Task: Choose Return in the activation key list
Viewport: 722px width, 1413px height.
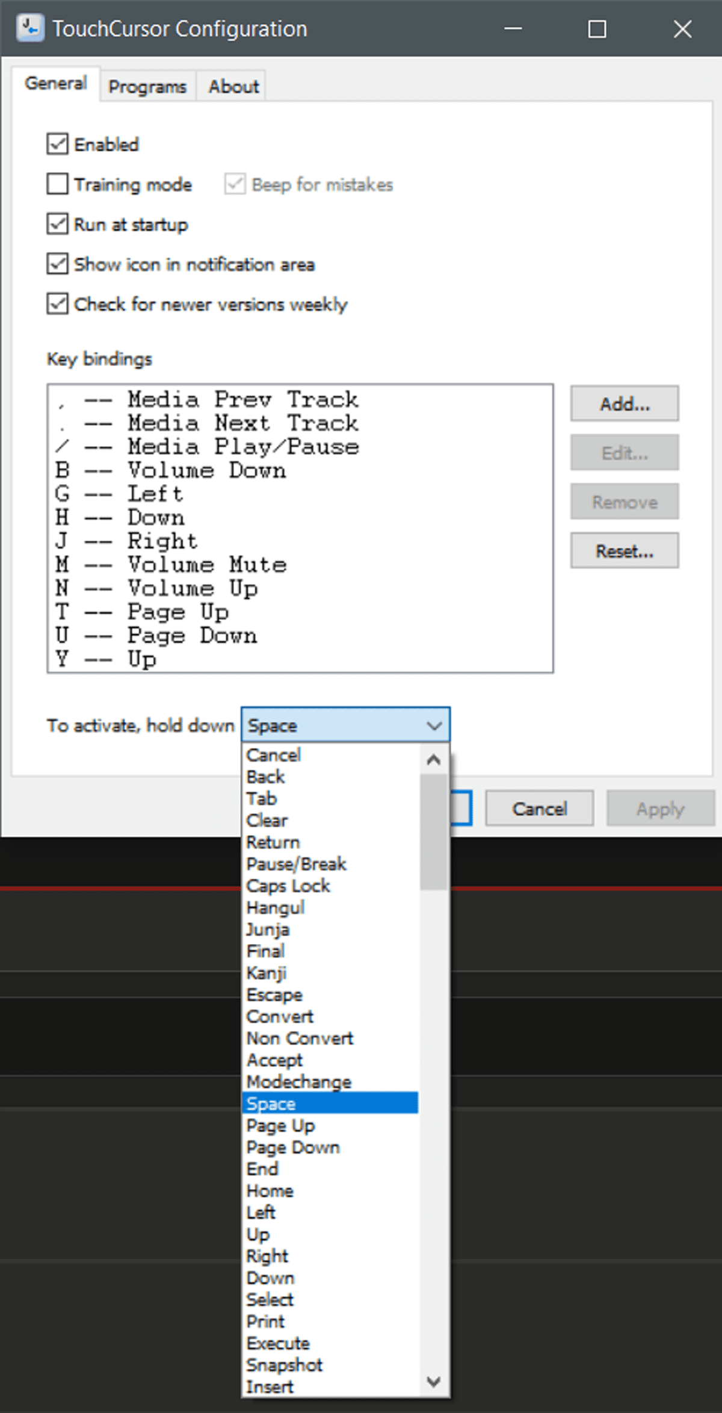Action: tap(330, 842)
